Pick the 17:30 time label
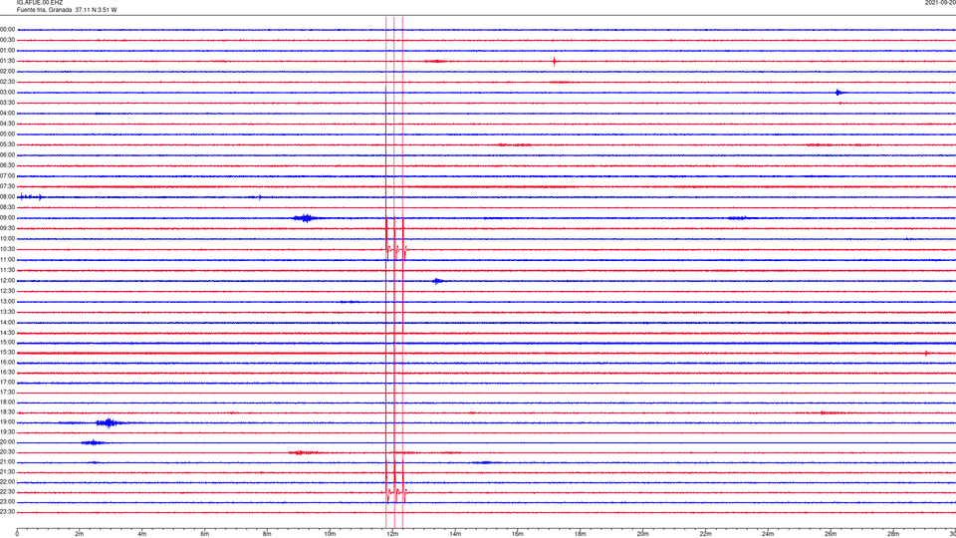 click(x=7, y=393)
